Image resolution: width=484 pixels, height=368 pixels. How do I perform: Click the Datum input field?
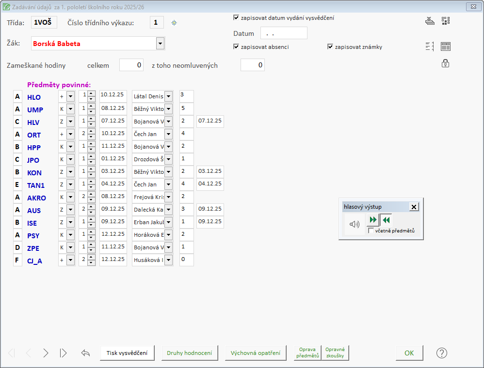tap(284, 33)
